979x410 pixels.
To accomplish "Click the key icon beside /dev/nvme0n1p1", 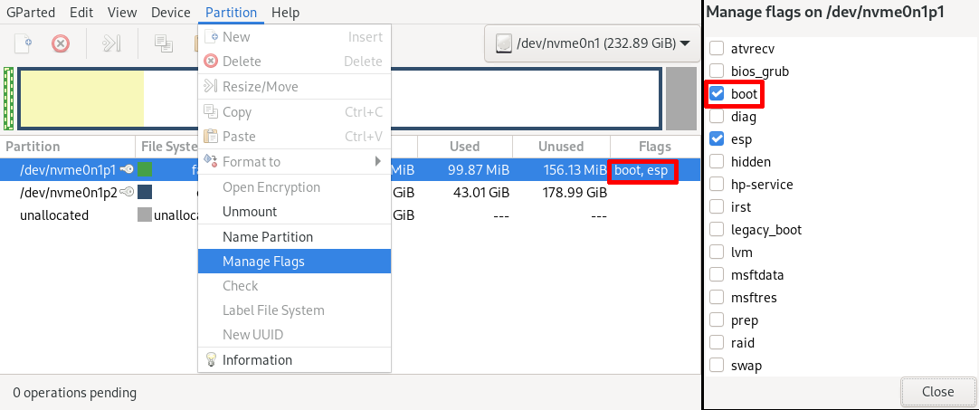I will pos(127,169).
